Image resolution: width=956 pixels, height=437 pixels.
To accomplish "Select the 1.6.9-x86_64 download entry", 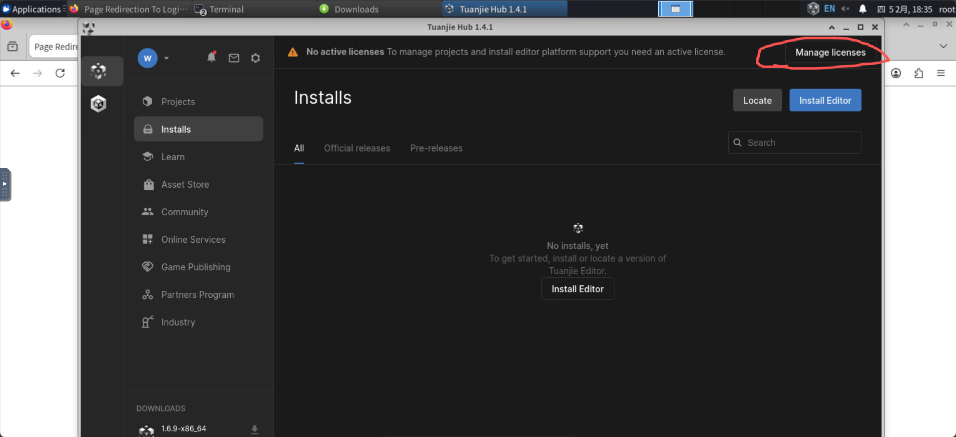I will tap(198, 429).
